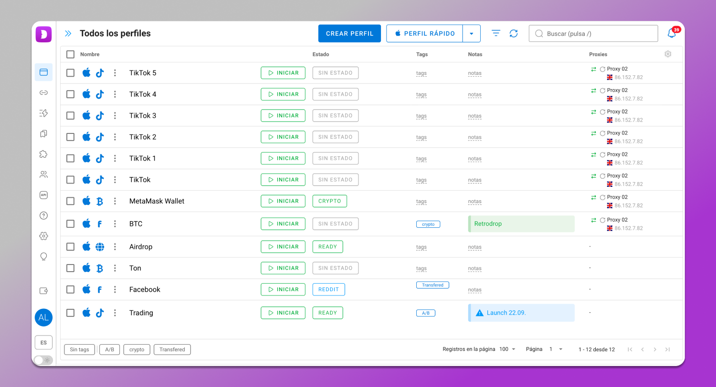Screen dimensions: 716x387
Task: Click the notifications bell icon
Action: [x=672, y=34]
